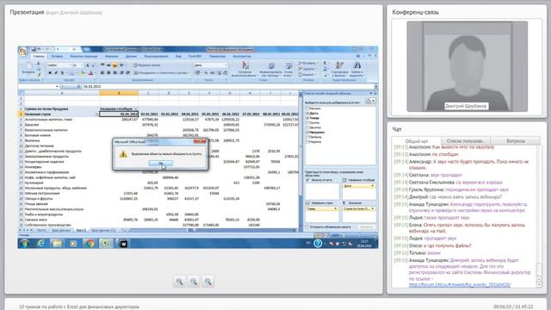Increase font size with large A icon
The width and height of the screenshot is (551, 310).
pos(87,65)
